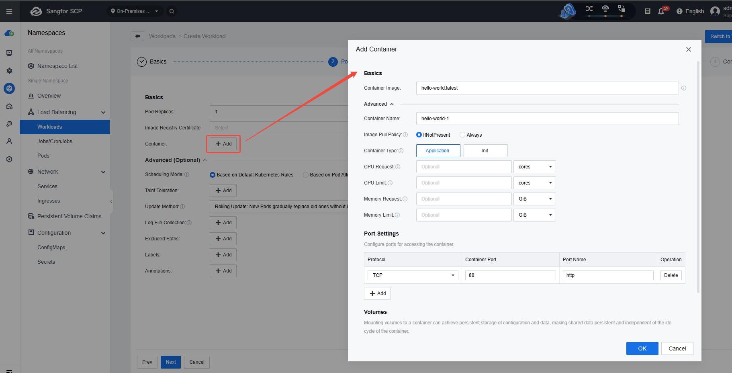732x373 pixels.
Task: Open CPU Request unit dropdown
Action: click(x=535, y=167)
